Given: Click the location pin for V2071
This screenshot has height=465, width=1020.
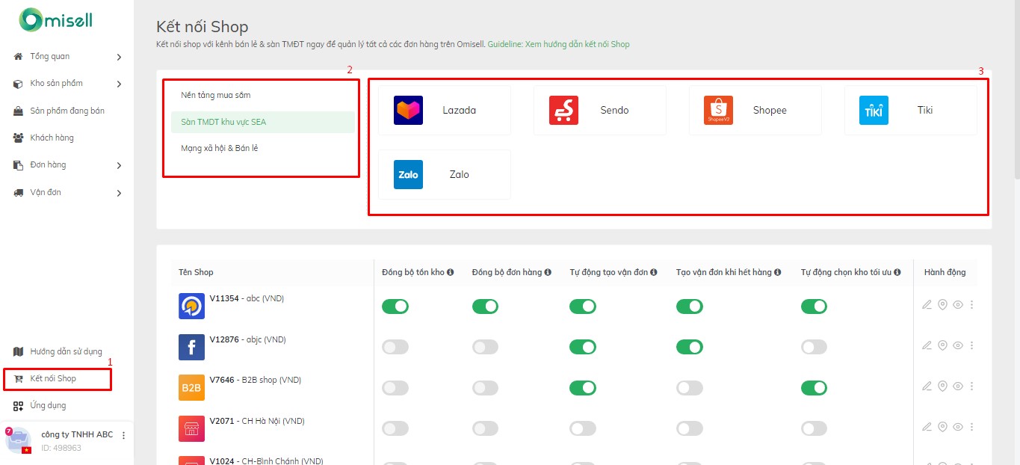Looking at the screenshot, I should pyautogui.click(x=942, y=427).
